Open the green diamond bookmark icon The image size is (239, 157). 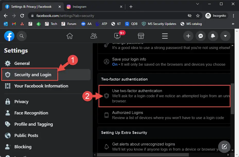(39, 24)
